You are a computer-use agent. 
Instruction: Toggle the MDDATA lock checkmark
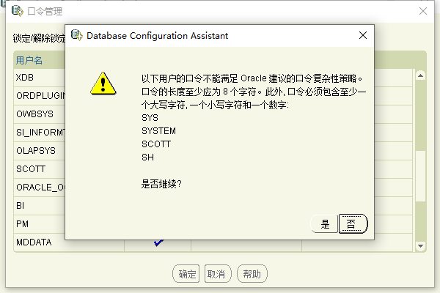point(158,242)
